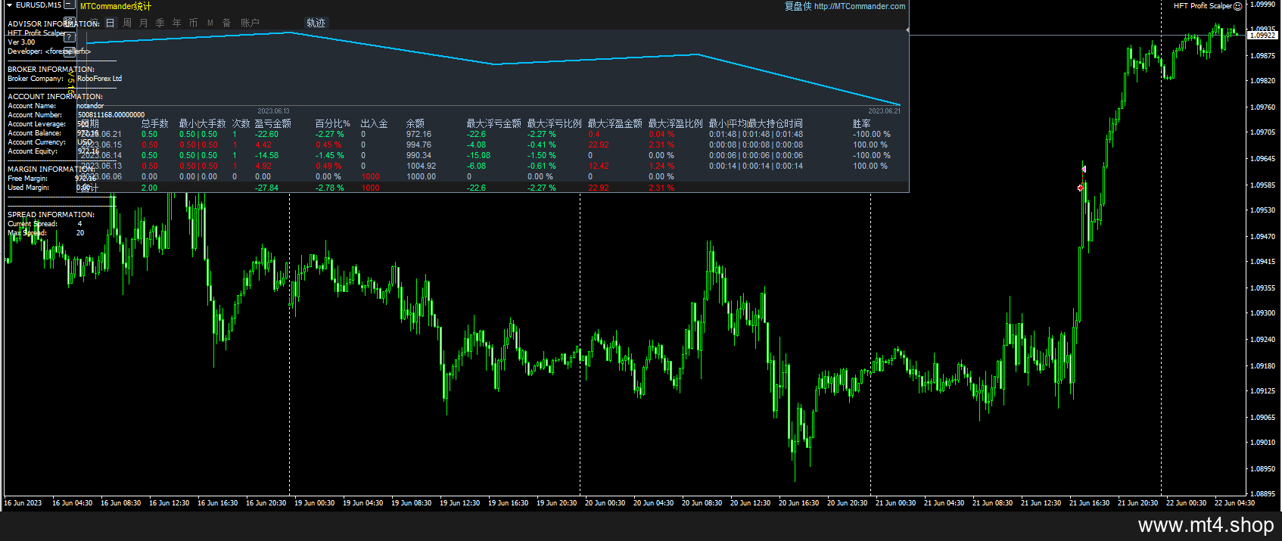Screen dimensions: 1282x541
Task: Click the Broker Company RoboForex Ltd text
Action: [x=99, y=79]
